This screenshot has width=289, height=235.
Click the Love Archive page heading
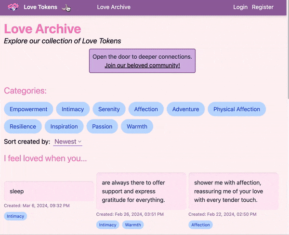(x=42, y=29)
